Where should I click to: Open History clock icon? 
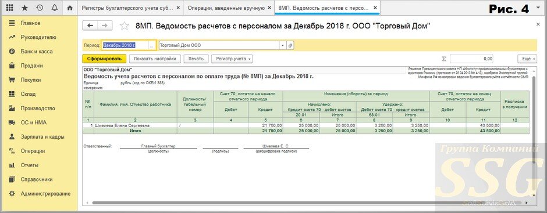coord(40,8)
